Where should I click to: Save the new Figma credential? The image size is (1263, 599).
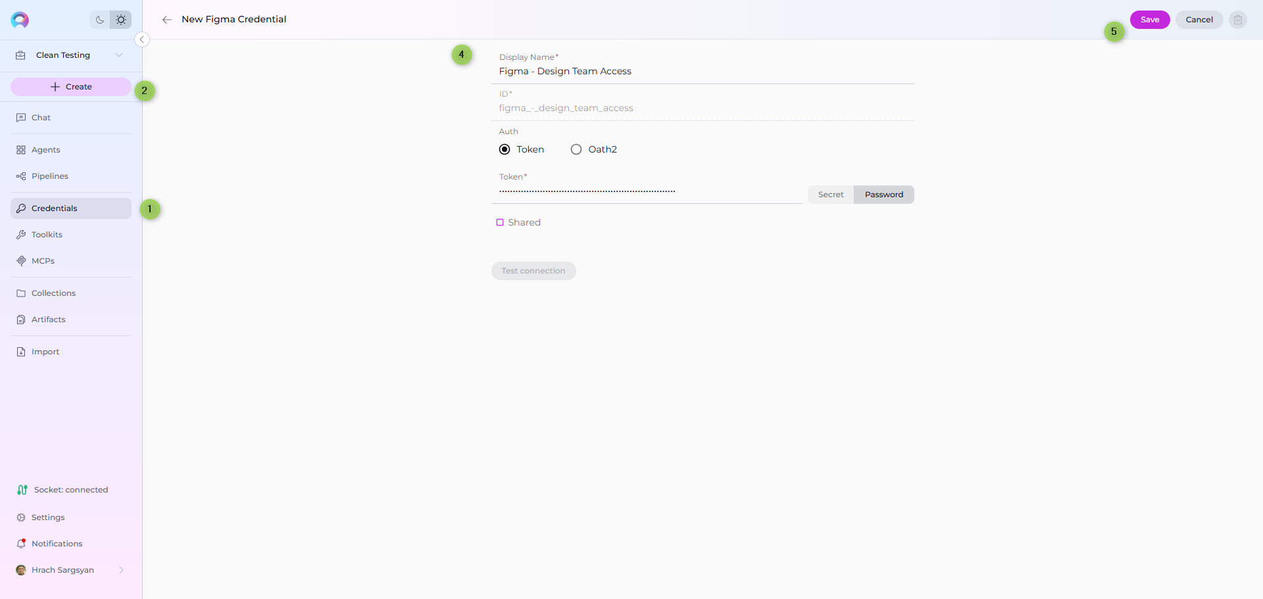tap(1149, 20)
